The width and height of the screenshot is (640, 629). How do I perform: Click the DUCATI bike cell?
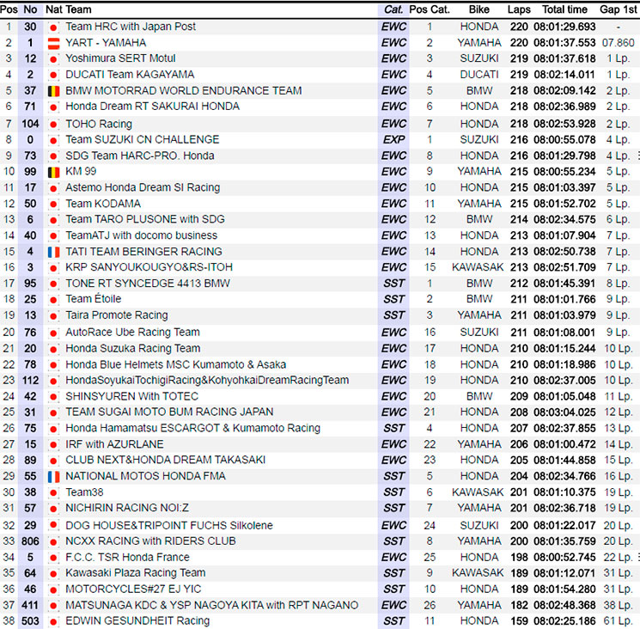479,75
